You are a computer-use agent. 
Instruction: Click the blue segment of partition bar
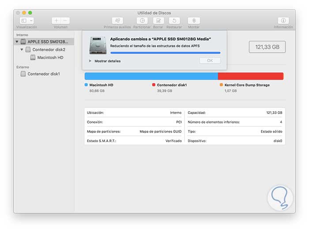[x=151, y=76]
